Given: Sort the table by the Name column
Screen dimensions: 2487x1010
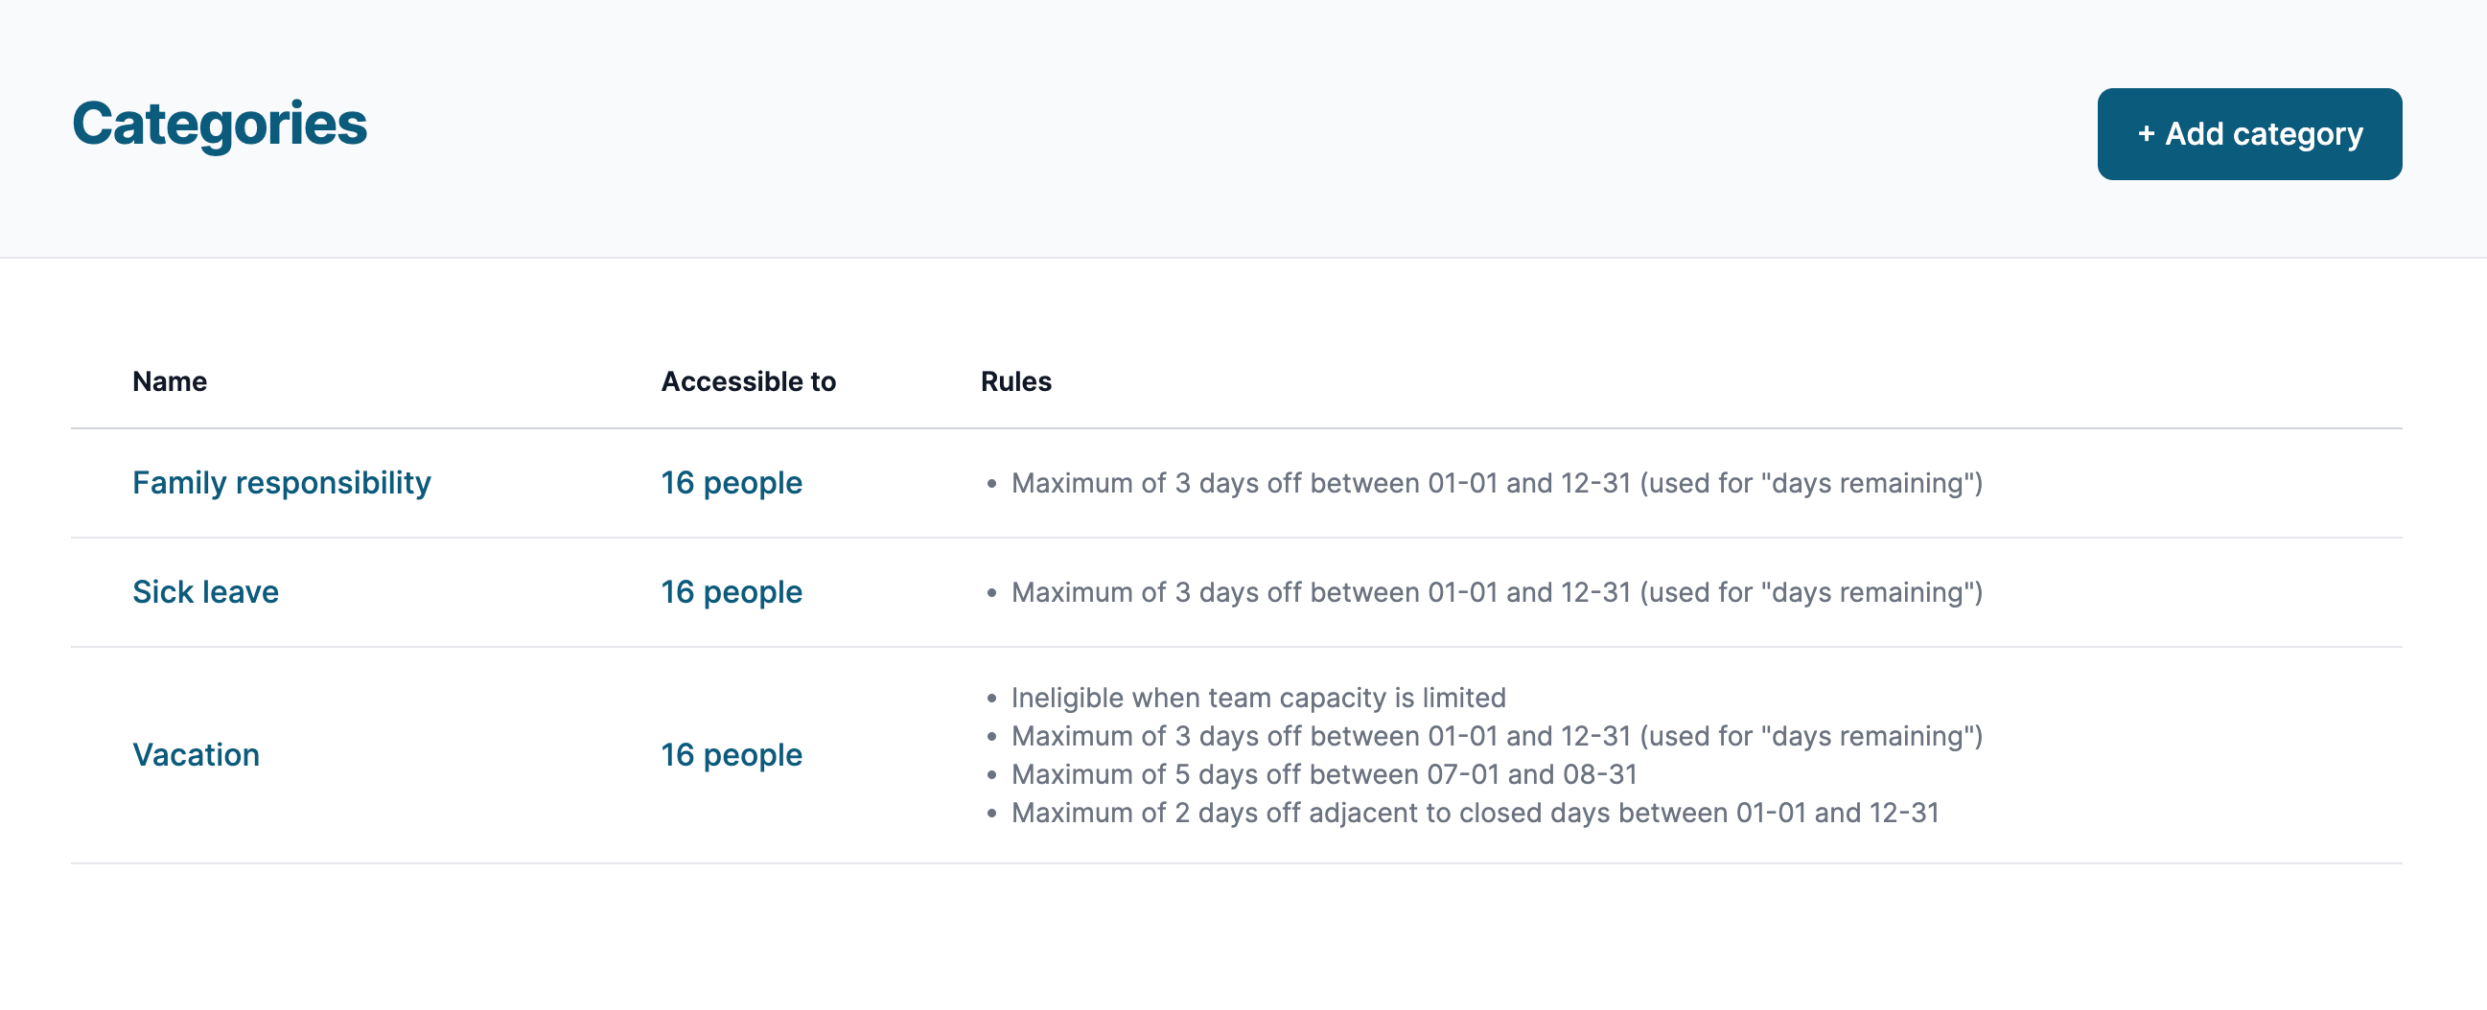Looking at the screenshot, I should pyautogui.click(x=169, y=380).
